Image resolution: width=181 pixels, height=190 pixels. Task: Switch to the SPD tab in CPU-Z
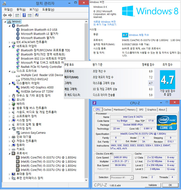coord(141,110)
